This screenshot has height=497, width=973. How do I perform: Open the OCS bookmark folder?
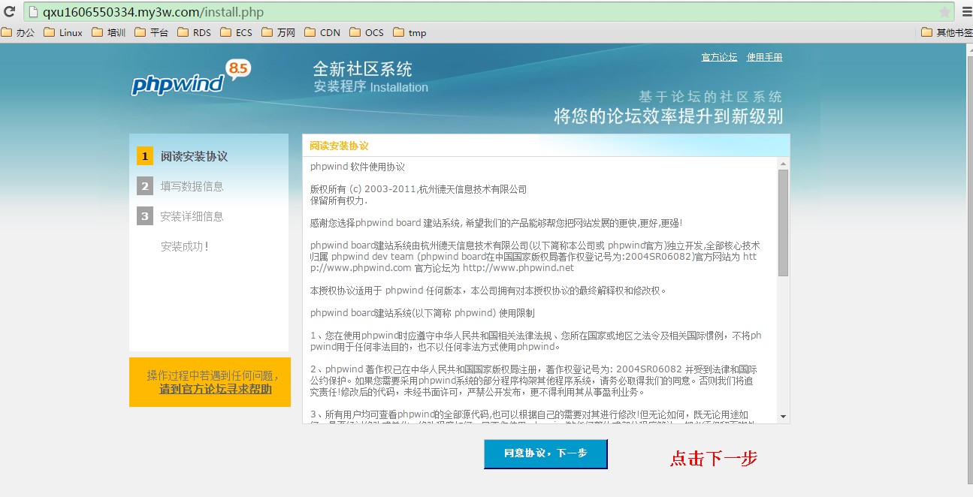tap(366, 32)
